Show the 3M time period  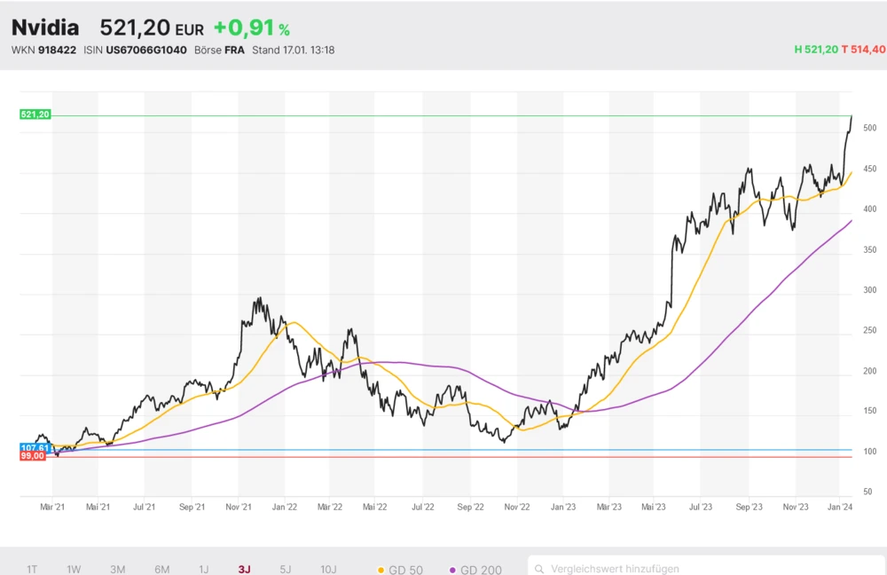pos(117,569)
